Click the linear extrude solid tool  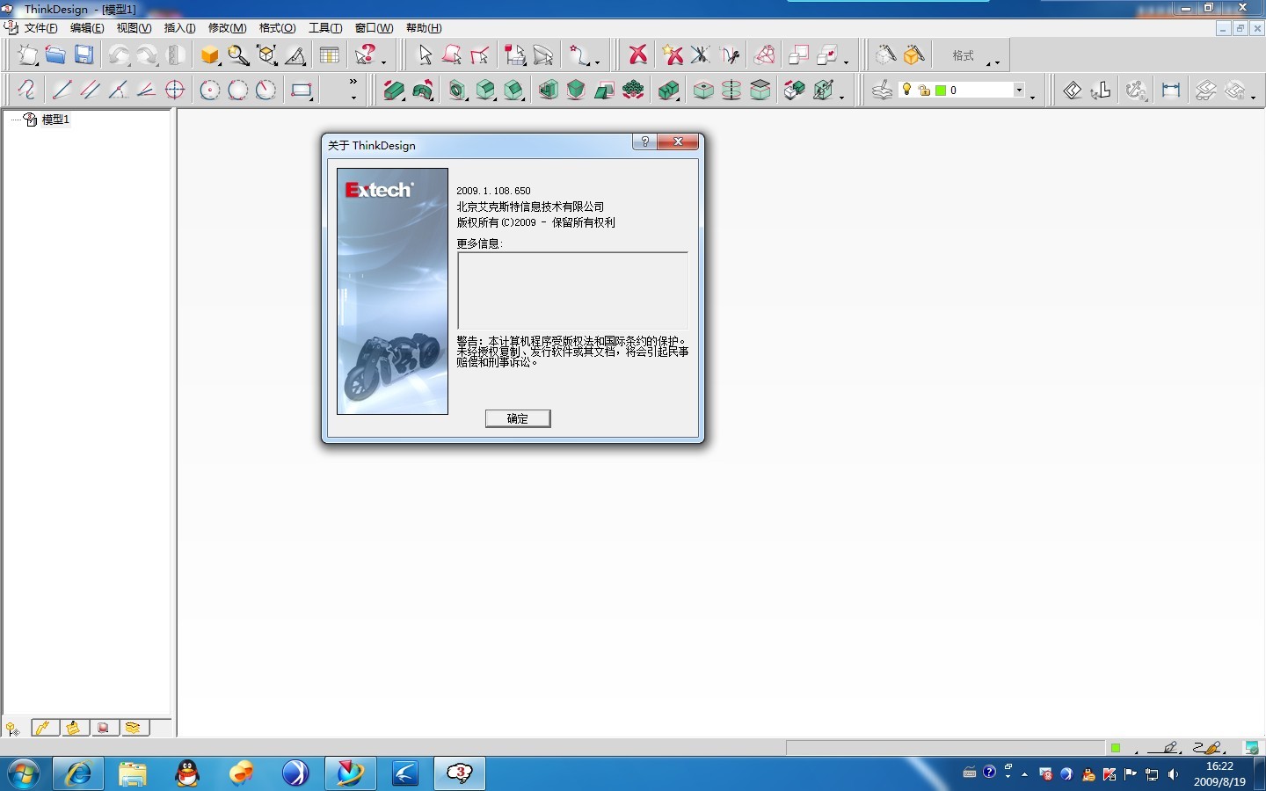[x=394, y=90]
